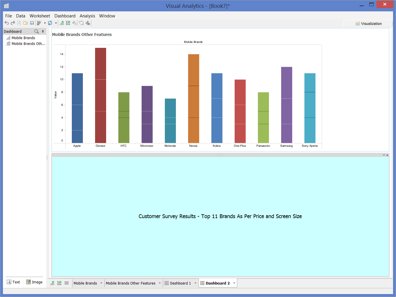Click the new worksheet icon in bottom bar
This screenshot has height=297, width=396.
(52, 283)
